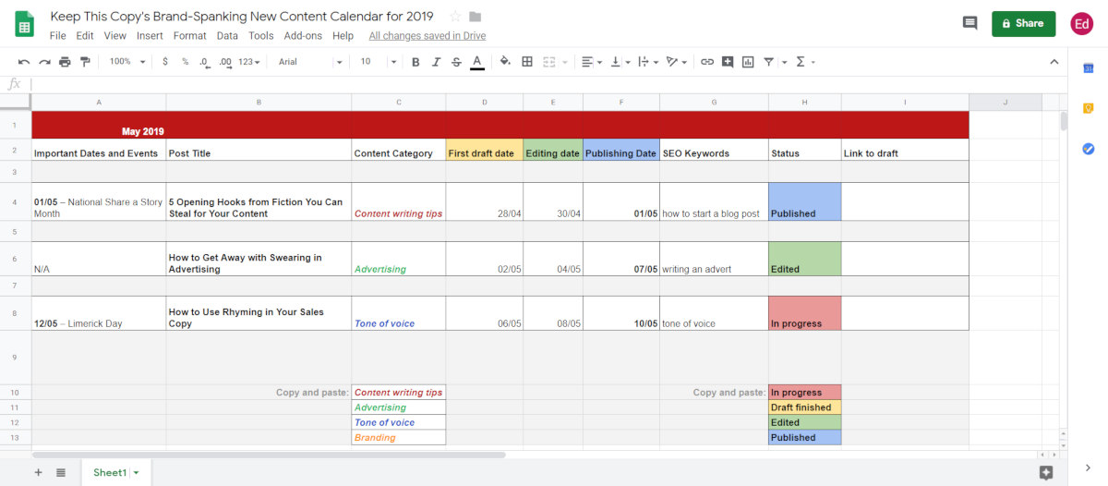Activate the paint format roller
1108x486 pixels.
(85, 62)
